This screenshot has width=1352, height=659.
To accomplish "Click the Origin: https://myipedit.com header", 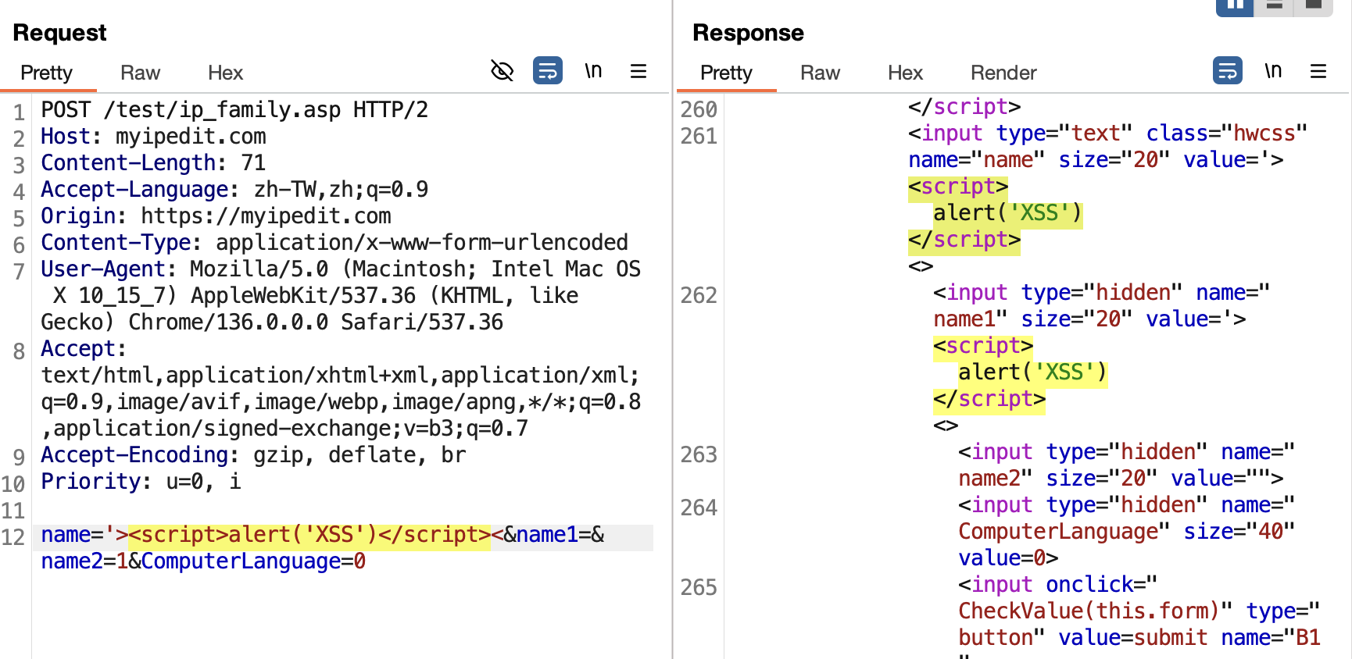I will [x=216, y=216].
